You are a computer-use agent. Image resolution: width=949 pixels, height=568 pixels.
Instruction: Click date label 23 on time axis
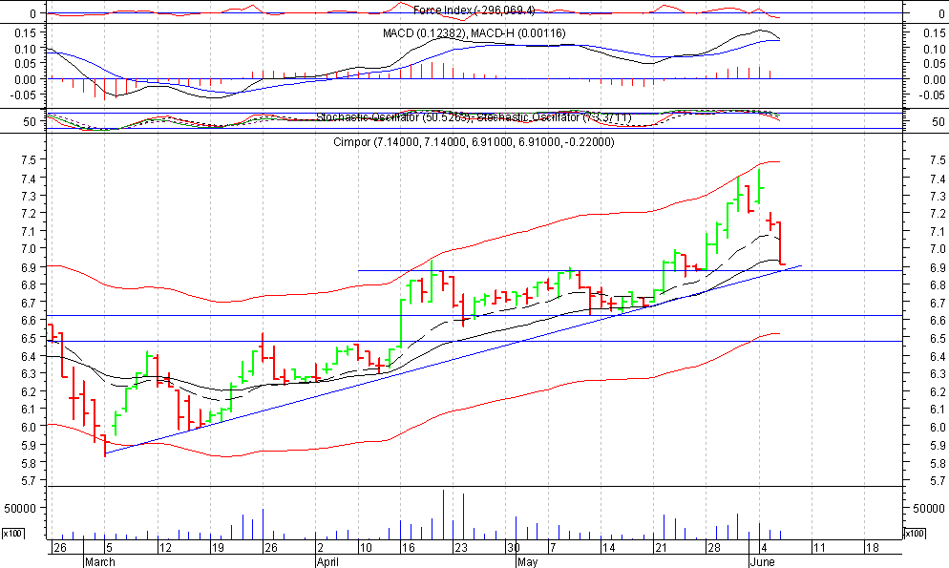(461, 547)
